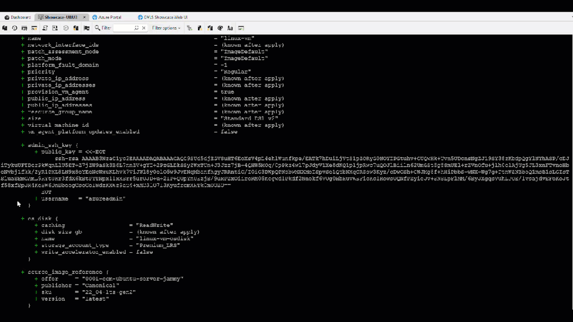Viewport: 573px width, 322px height.
Task: Open the external window toolbar icon
Action: pos(35,28)
